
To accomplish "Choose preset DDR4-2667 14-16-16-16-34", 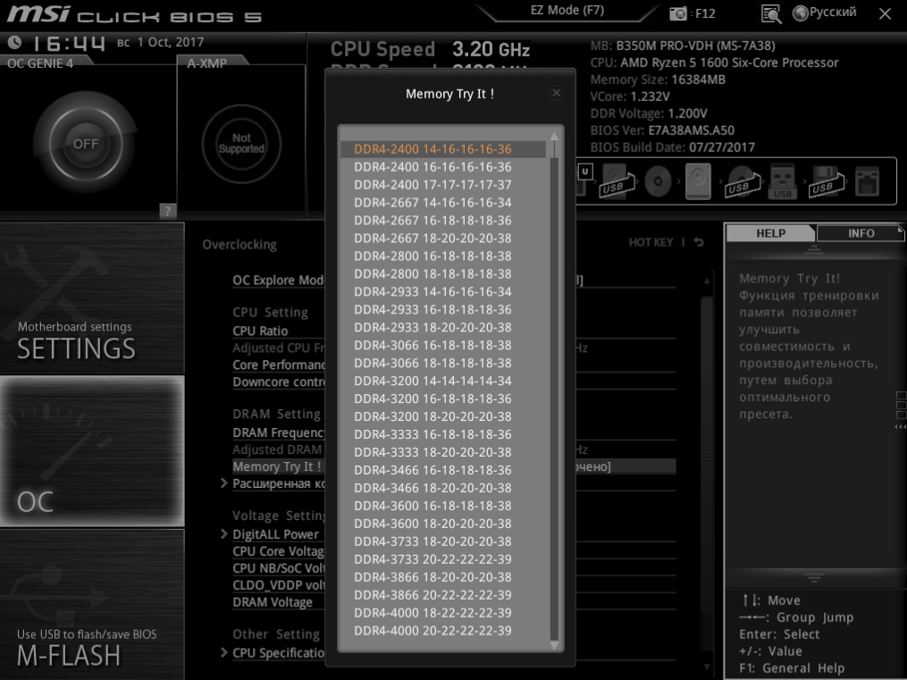I will [443, 203].
